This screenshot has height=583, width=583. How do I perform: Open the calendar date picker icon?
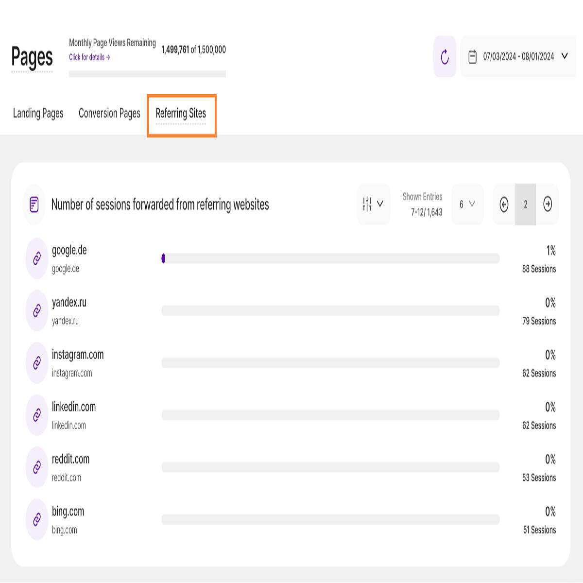click(472, 57)
